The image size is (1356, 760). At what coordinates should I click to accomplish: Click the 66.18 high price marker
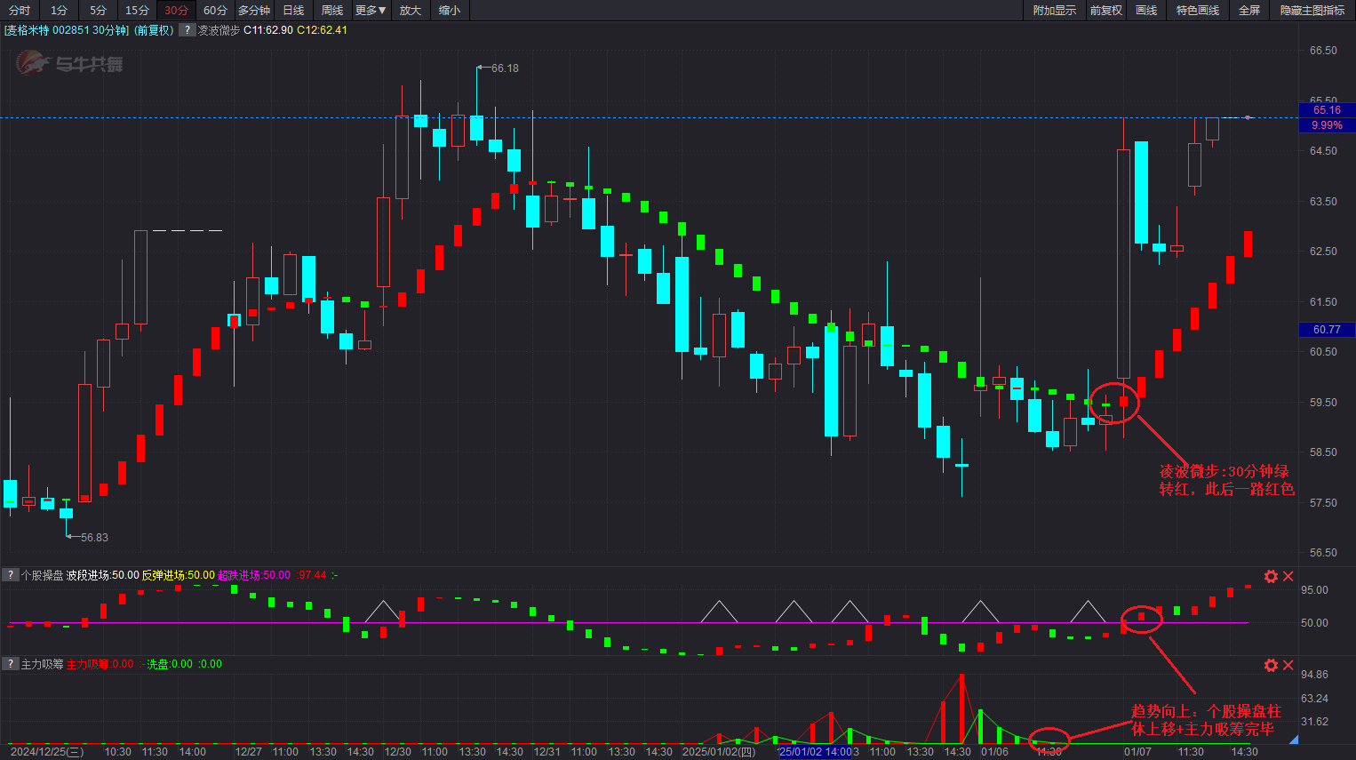coord(505,68)
